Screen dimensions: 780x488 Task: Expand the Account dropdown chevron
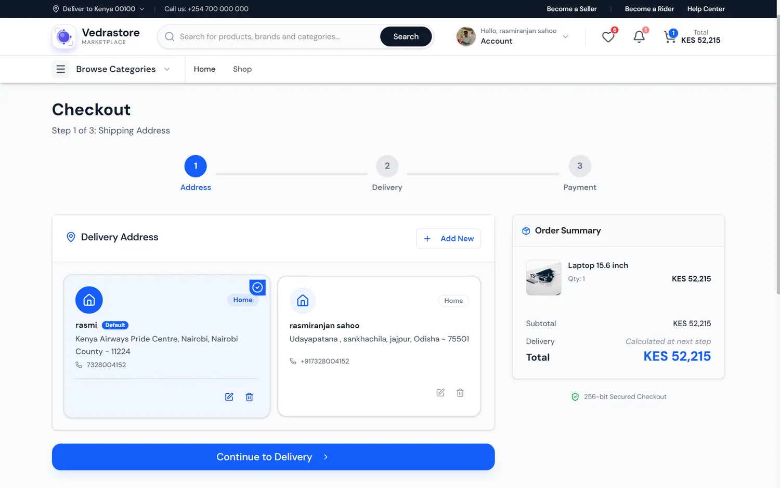coord(565,36)
